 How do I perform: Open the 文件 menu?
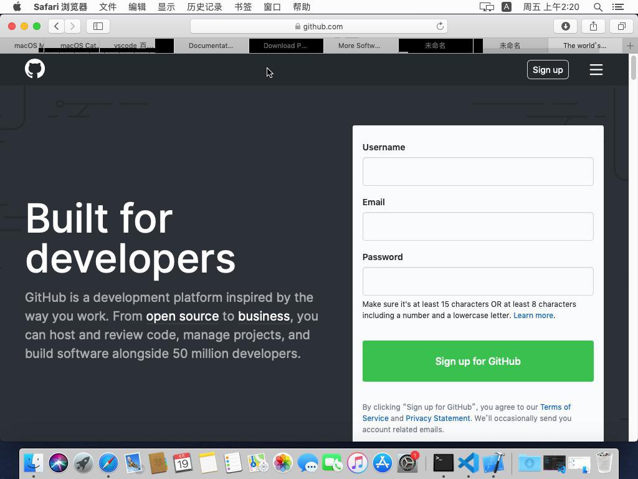(108, 7)
